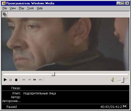Stop the video playback
131x111 pixels.
pos(16,80)
